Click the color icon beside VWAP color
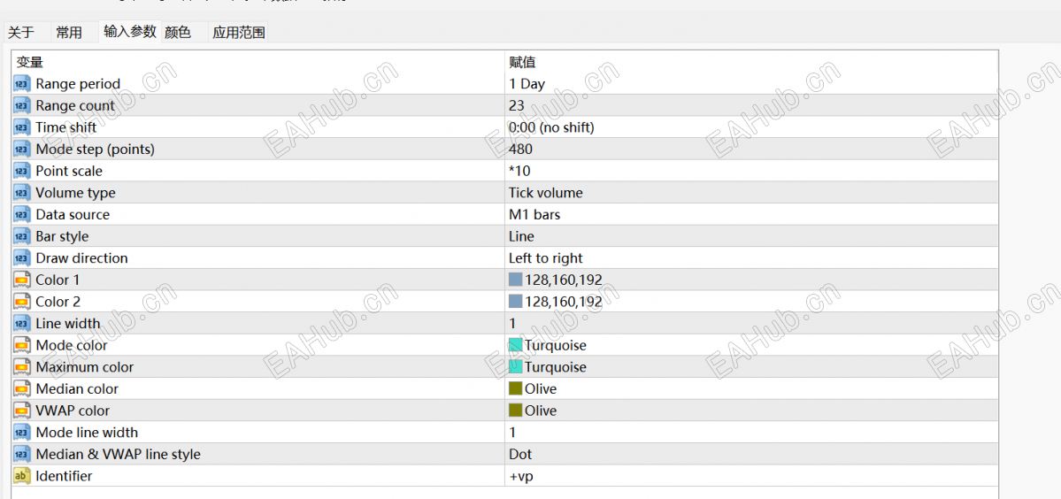1061x499 pixels. point(22,411)
